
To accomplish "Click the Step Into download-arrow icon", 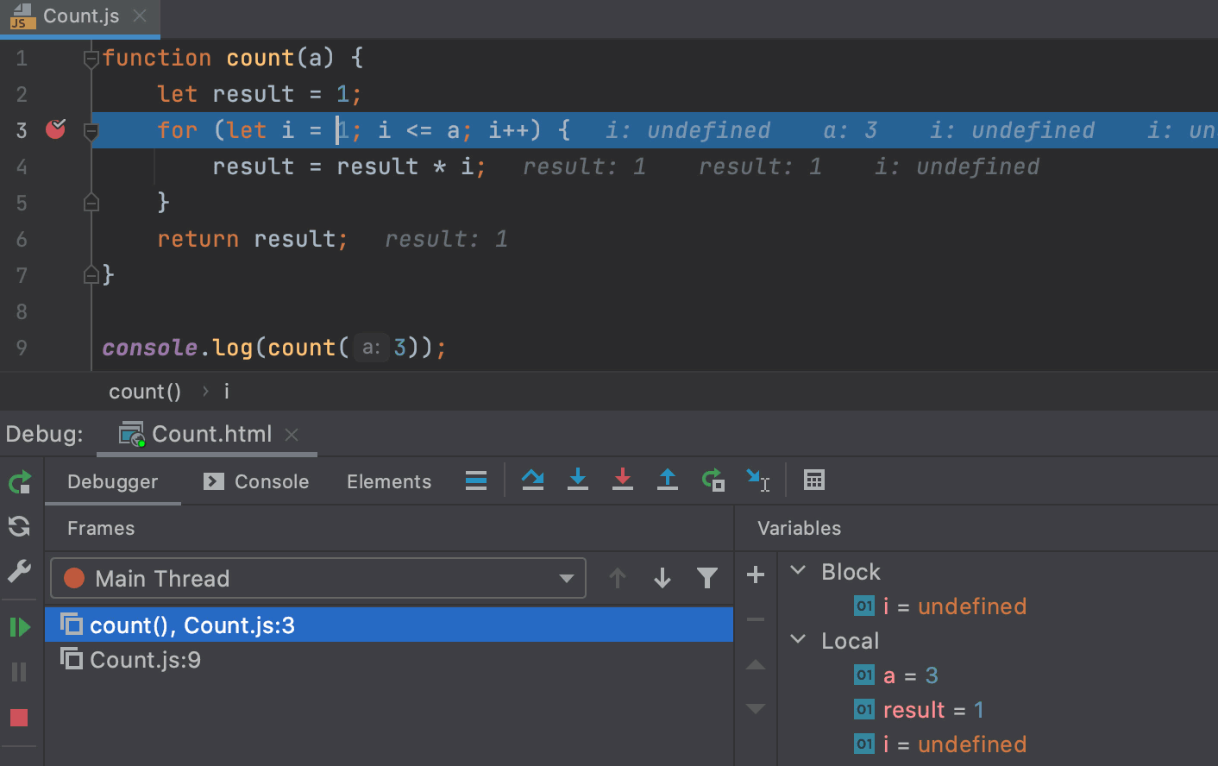I will pos(578,480).
